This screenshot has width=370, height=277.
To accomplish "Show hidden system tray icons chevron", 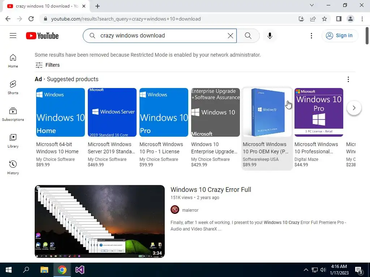I will pos(306,270).
